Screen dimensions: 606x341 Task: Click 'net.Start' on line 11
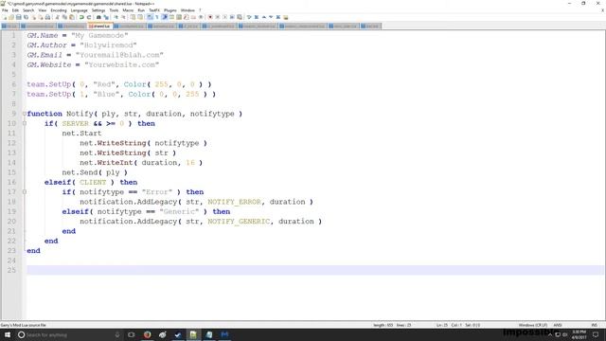81,134
